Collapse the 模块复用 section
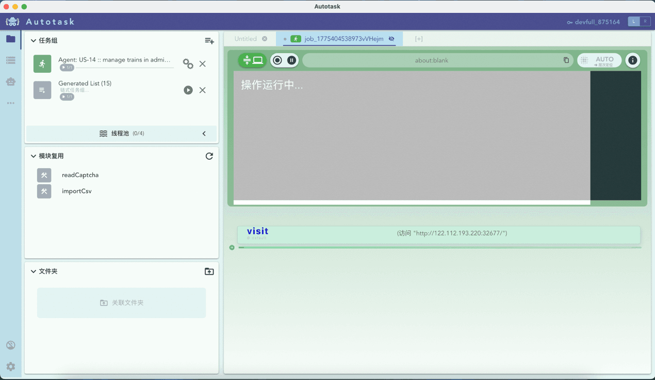Viewport: 655px width, 380px height. coord(34,156)
